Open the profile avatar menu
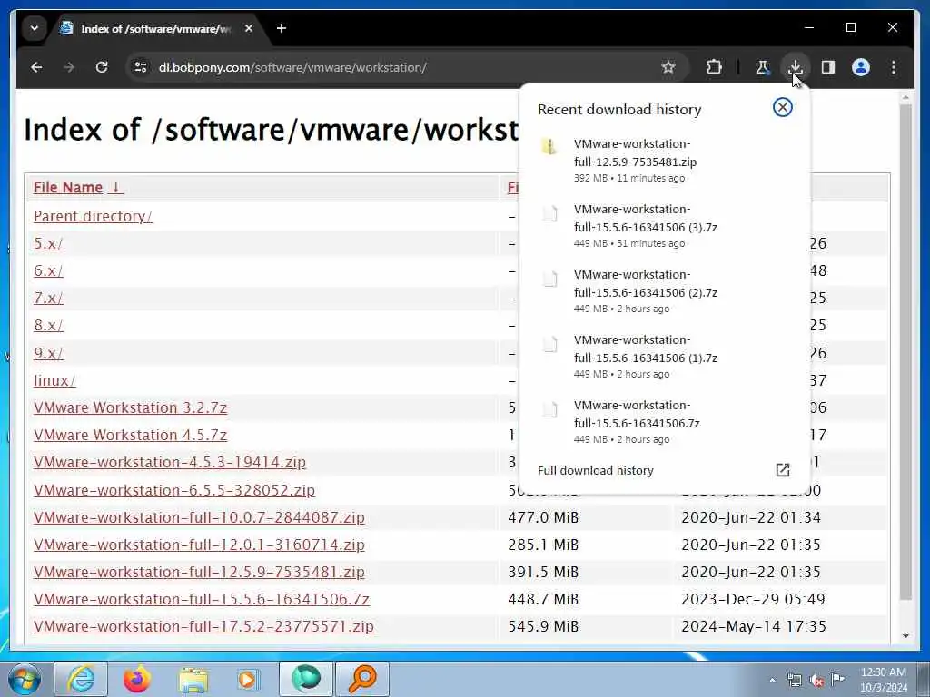This screenshot has width=930, height=697. tap(861, 67)
